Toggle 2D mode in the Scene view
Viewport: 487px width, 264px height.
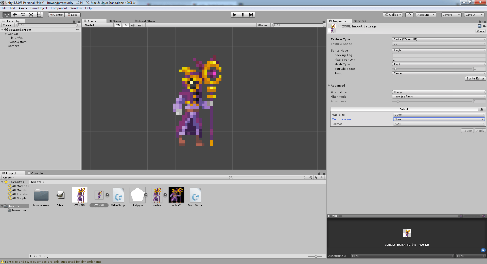point(118,25)
